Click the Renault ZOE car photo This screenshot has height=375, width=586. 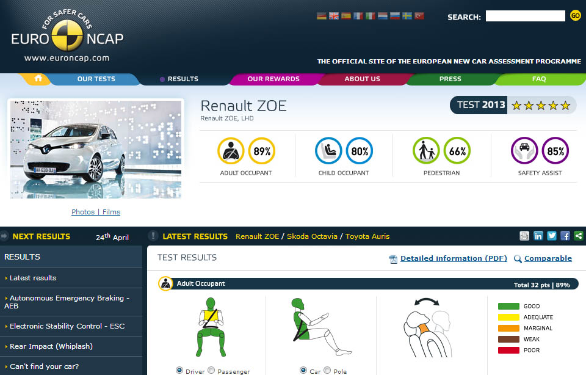(96, 149)
